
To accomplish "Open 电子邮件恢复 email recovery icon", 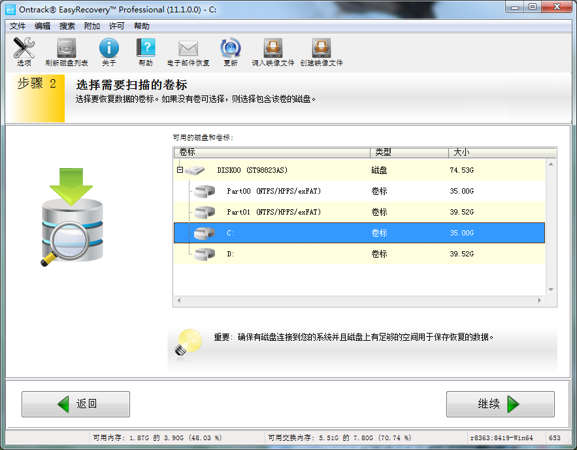I will pyautogui.click(x=188, y=48).
